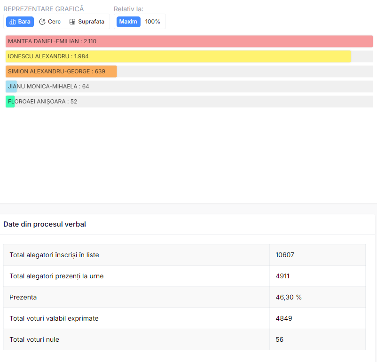Click the blue JIANU MONICA-MIHAELA bar
377x362 pixels.
point(11,87)
